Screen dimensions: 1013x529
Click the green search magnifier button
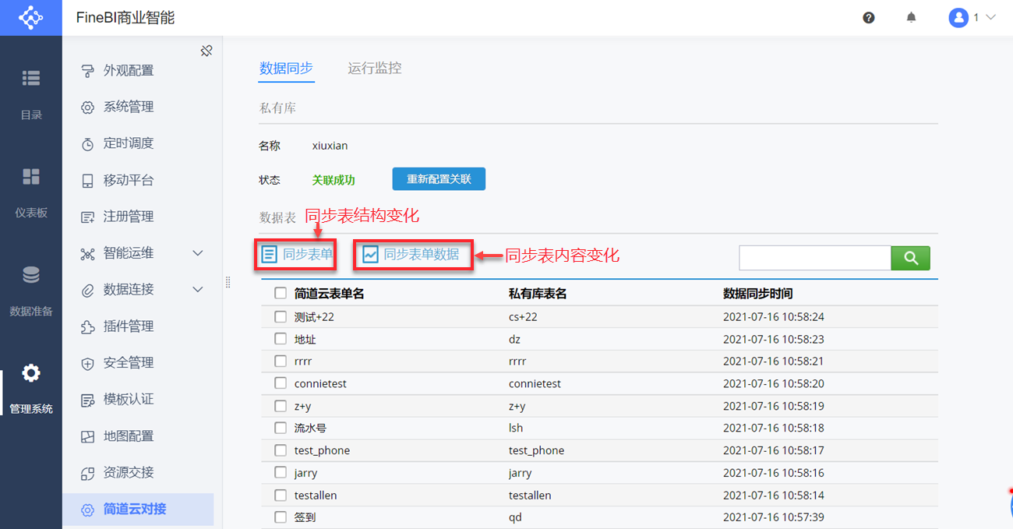pos(910,258)
